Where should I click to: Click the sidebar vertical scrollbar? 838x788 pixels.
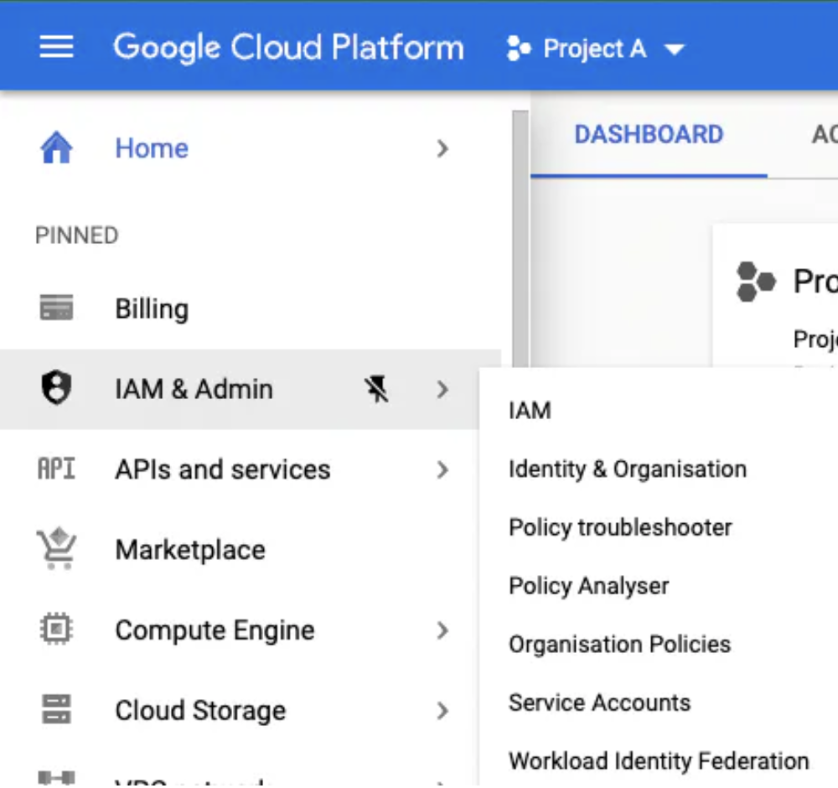point(520,235)
